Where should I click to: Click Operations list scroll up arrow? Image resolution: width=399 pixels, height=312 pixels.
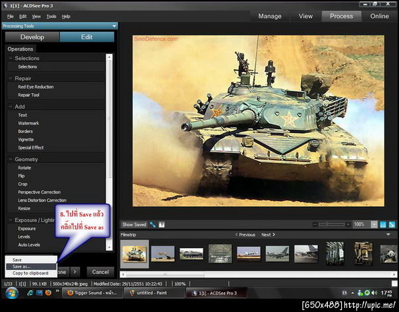[109, 57]
